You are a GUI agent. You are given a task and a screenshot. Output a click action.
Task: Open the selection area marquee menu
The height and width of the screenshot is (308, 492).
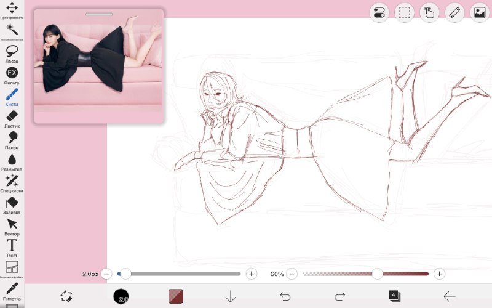pyautogui.click(x=404, y=13)
